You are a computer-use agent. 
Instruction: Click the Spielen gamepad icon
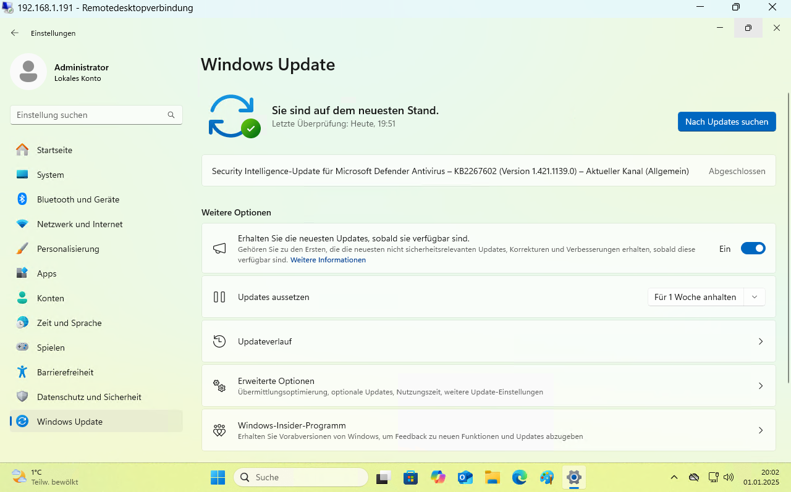[x=22, y=348]
